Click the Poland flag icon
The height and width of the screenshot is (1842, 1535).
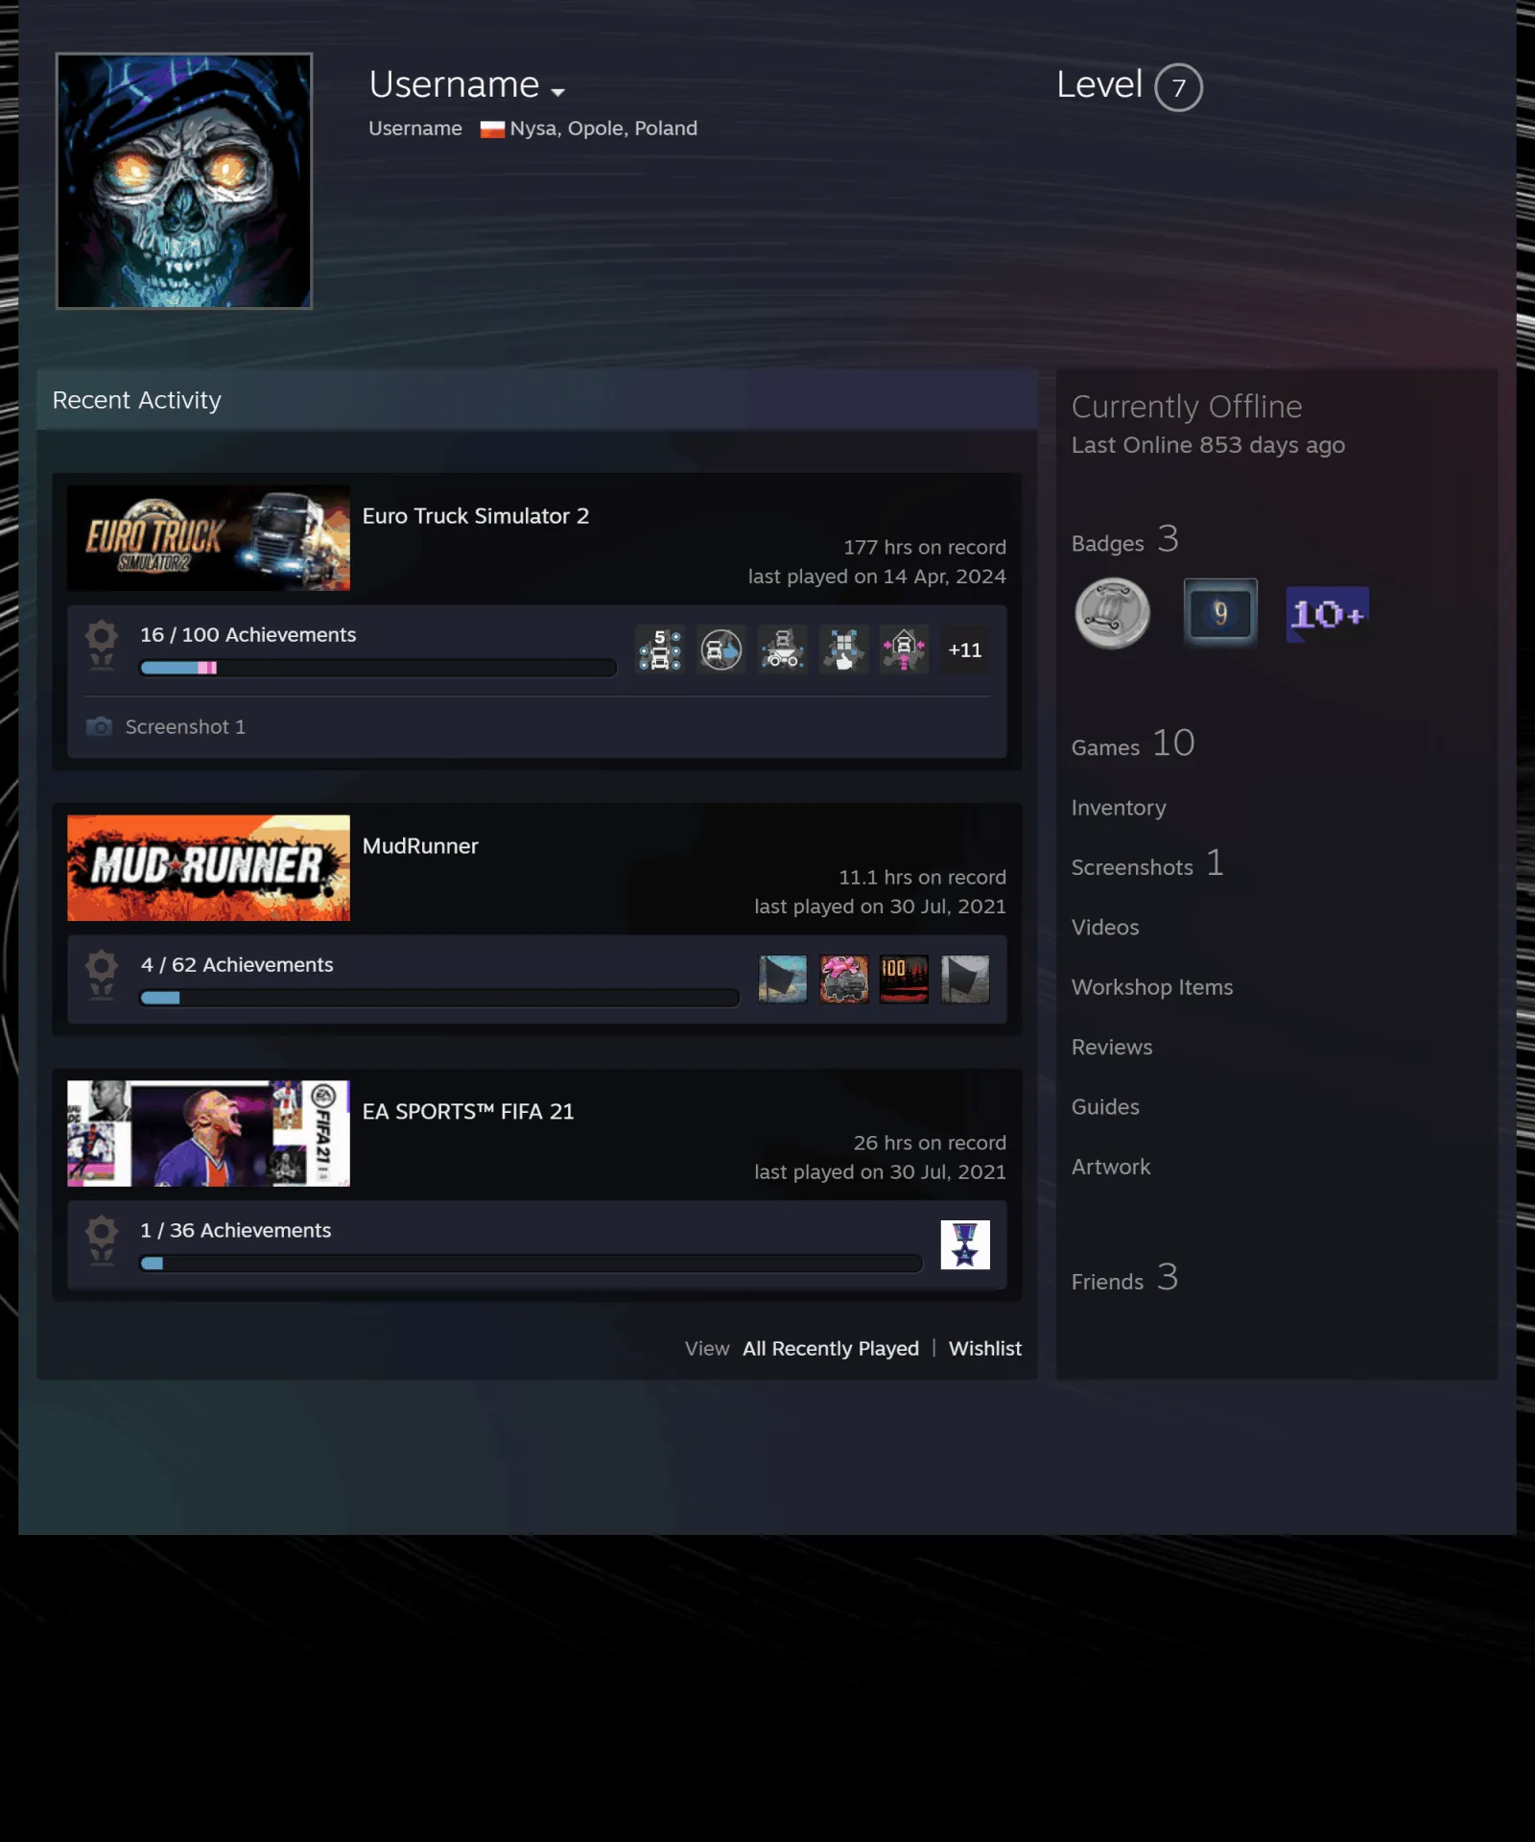(x=492, y=129)
